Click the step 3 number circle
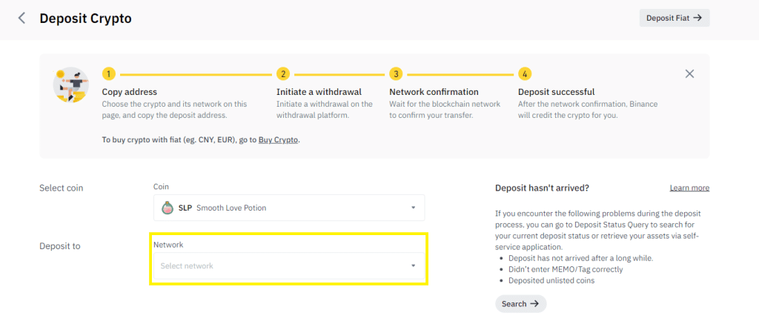 pos(396,74)
